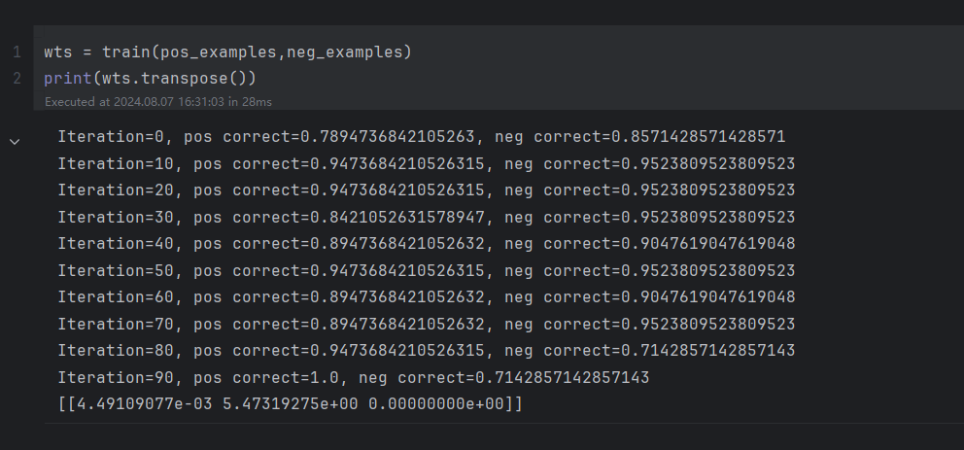Select the Iteration=80 output line

tap(427, 351)
